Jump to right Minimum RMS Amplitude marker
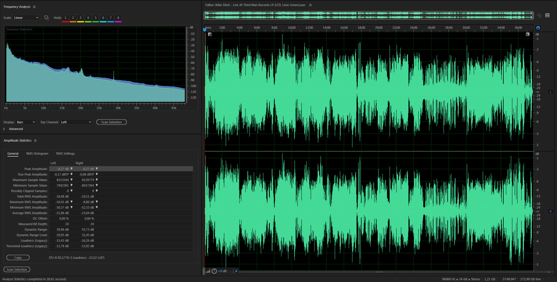557x282 pixels. [x=97, y=208]
